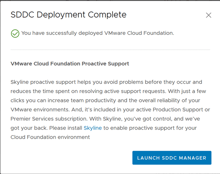Viewport: 220px width, 174px height.
Task: Click VMware Cloud Foundation in the success message
Action: click(139, 33)
